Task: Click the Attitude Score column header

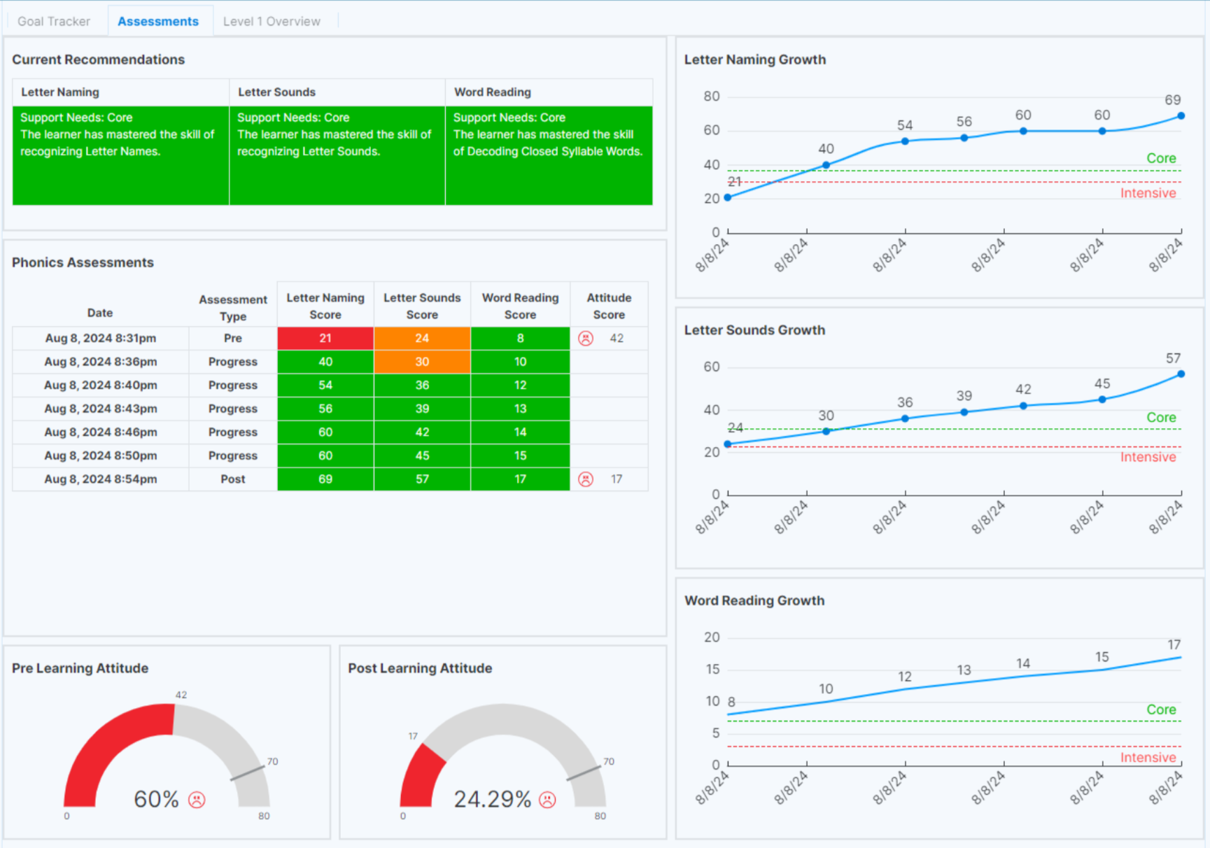Action: pos(609,306)
